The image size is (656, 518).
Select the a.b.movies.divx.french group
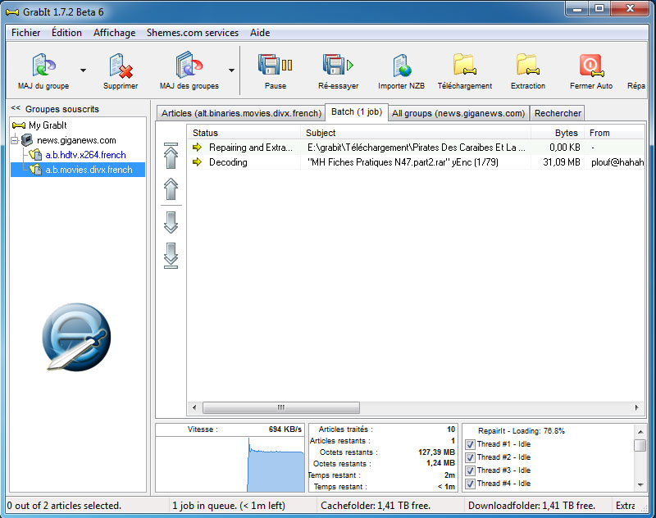89,170
